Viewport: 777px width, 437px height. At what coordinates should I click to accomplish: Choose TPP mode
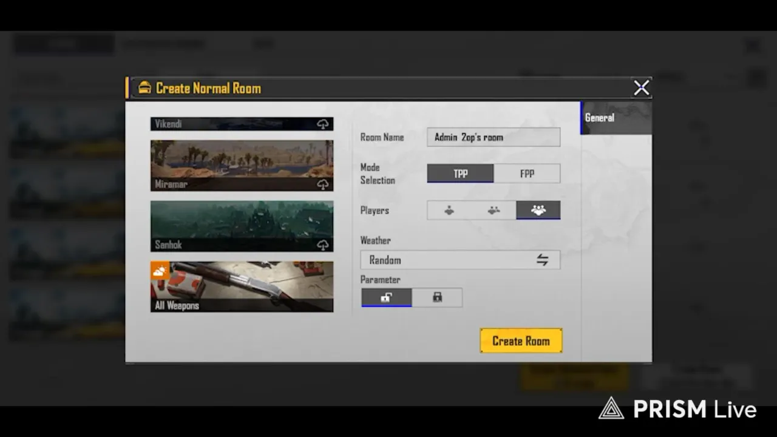[461, 174]
